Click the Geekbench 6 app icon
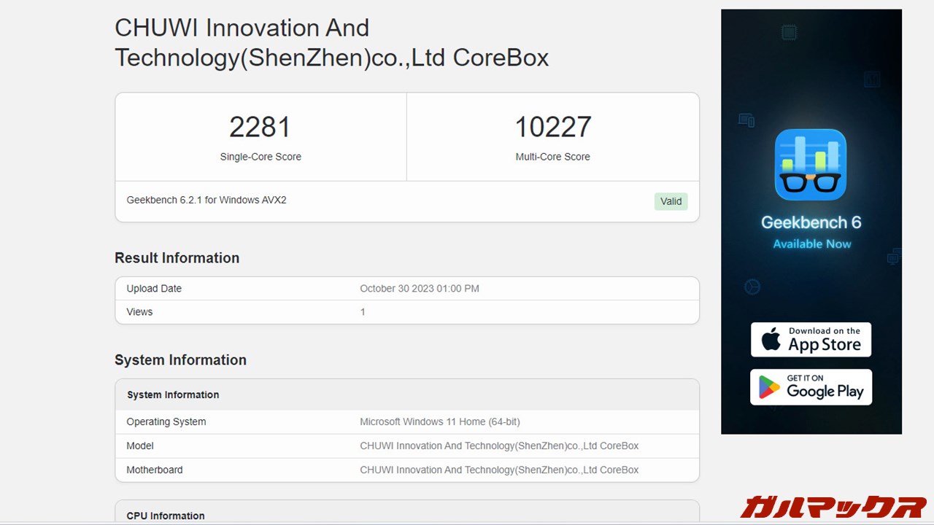The height and width of the screenshot is (525, 934). tap(811, 165)
